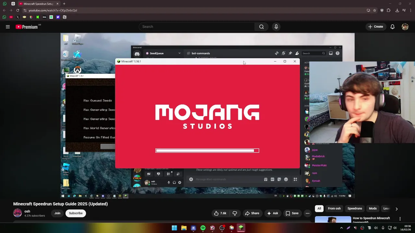Image resolution: width=415 pixels, height=233 pixels.
Task: Reload the page in browser
Action: [x=18, y=10]
